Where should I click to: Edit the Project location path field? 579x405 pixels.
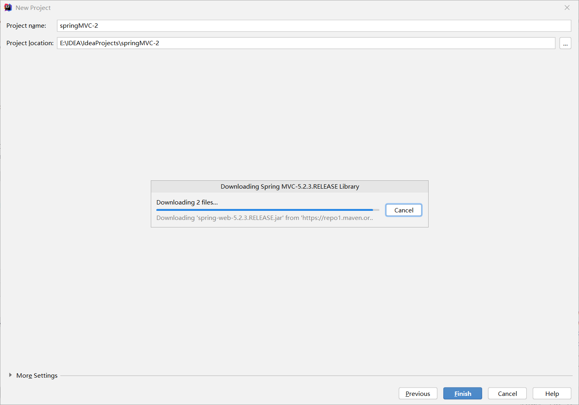pyautogui.click(x=306, y=43)
